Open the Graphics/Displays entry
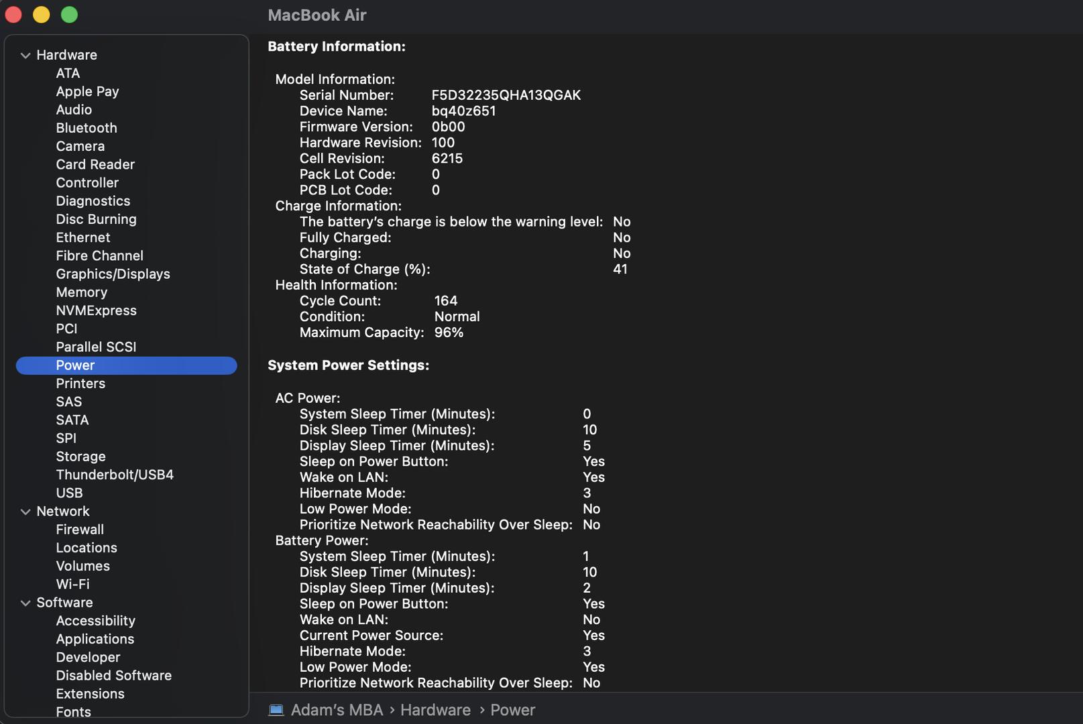The image size is (1083, 724). click(x=113, y=274)
